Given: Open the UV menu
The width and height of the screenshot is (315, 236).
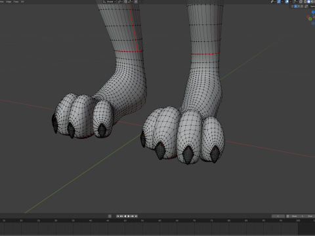Looking at the screenshot, I should (22, 1).
